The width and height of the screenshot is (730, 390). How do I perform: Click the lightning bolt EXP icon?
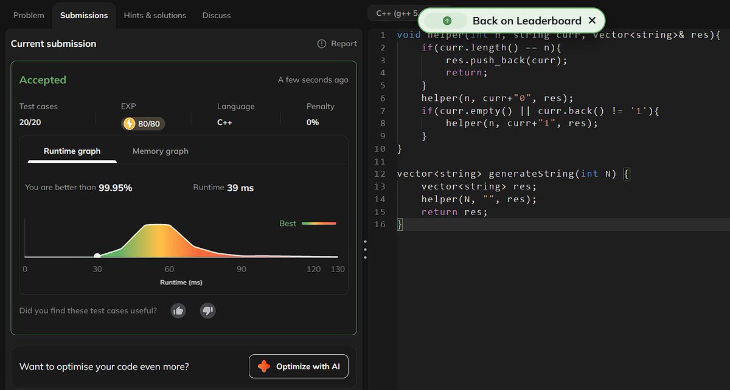coord(129,123)
